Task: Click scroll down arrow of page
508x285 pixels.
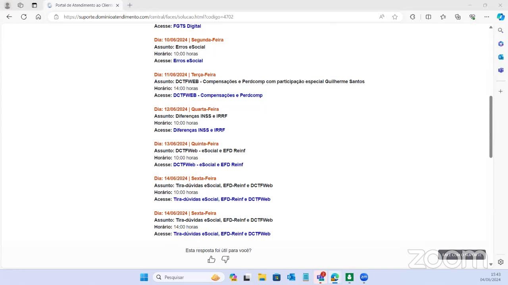Action: click(491, 264)
